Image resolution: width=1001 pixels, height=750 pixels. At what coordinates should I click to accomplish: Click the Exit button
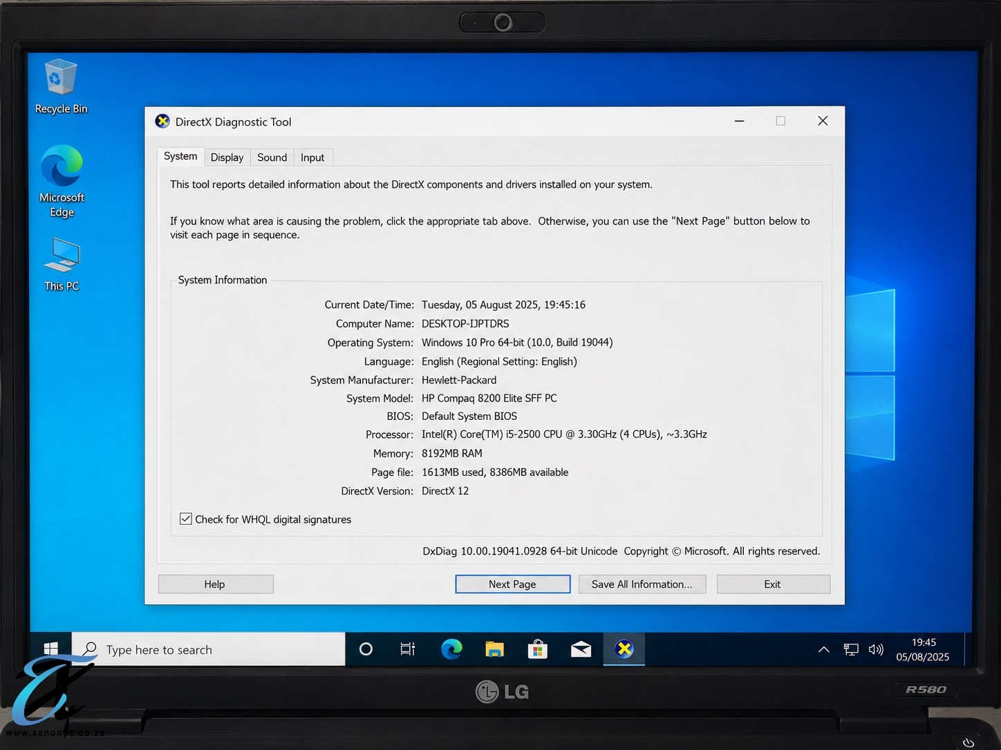point(773,584)
